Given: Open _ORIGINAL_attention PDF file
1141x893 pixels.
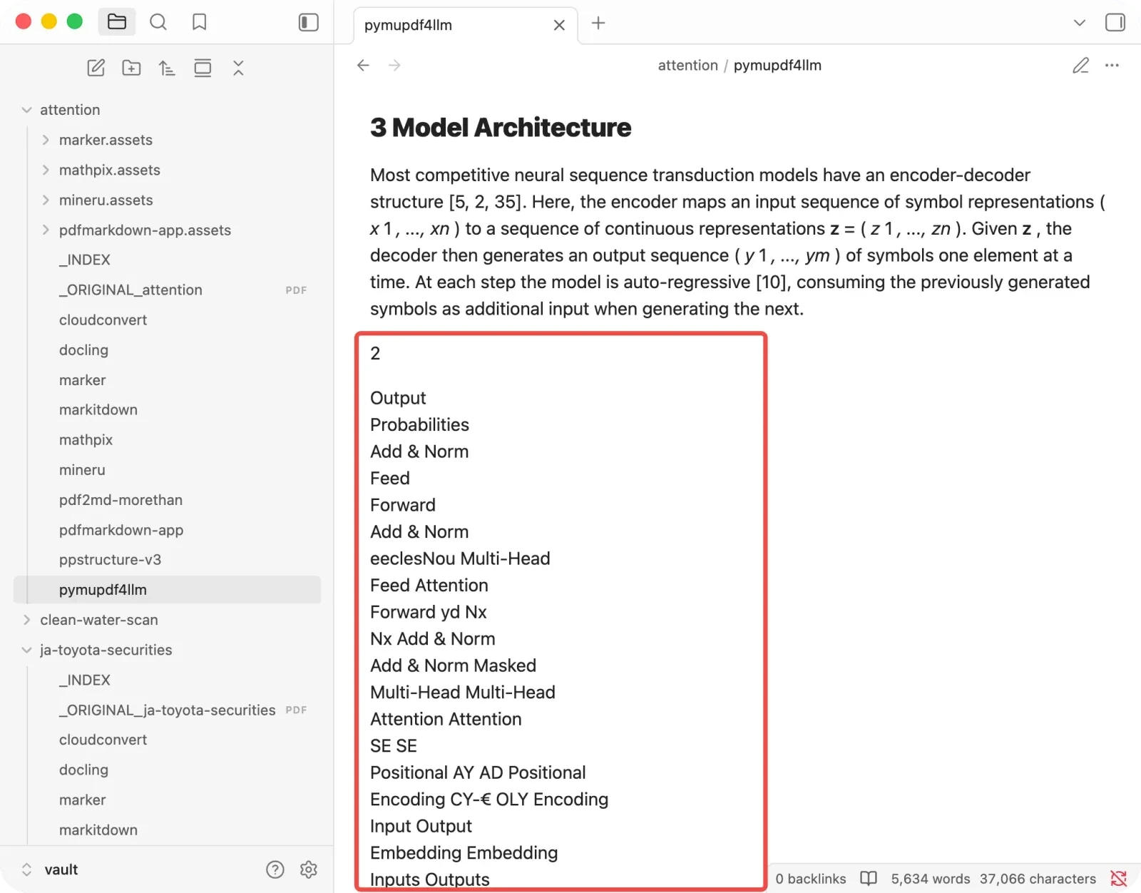Looking at the screenshot, I should (x=131, y=290).
